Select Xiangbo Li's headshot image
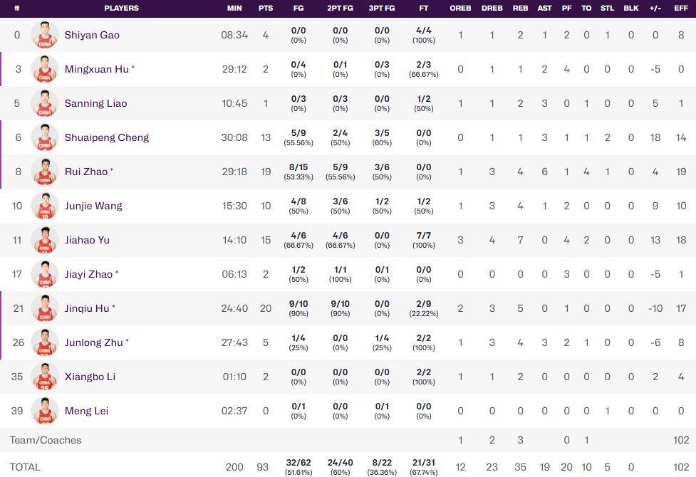Viewport: 696px width, 477px height. (x=45, y=377)
